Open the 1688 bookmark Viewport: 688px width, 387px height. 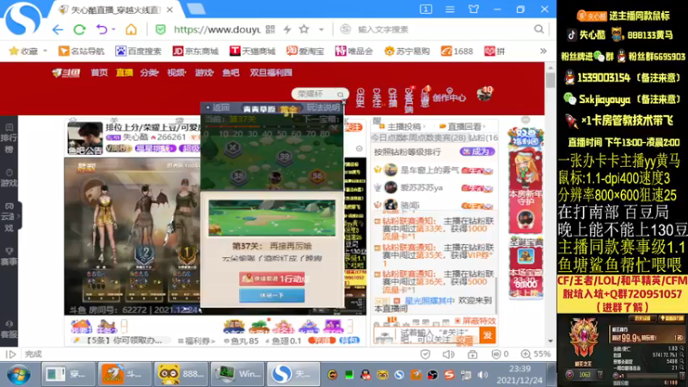coord(457,51)
